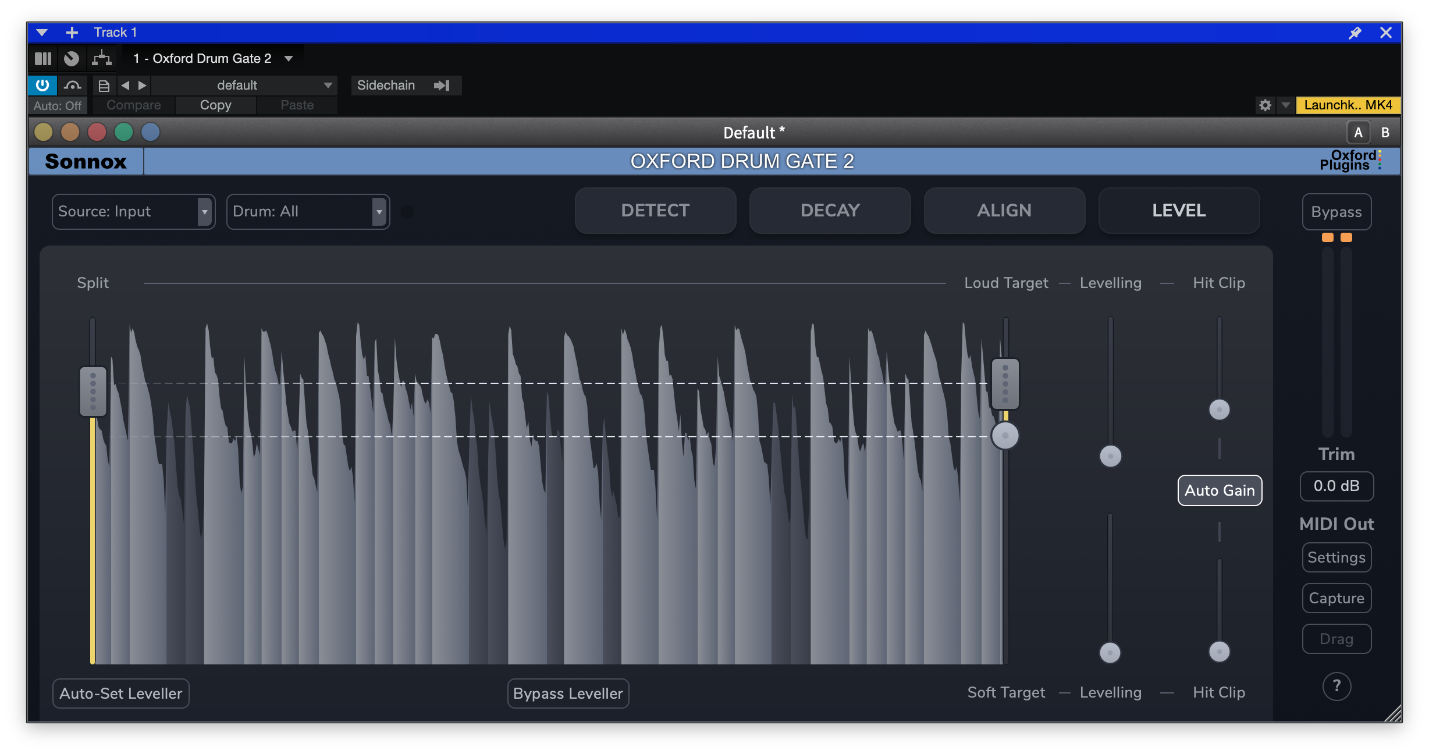Open the track menu triangle beside Track 1
The width and height of the screenshot is (1429, 754).
pyautogui.click(x=42, y=33)
